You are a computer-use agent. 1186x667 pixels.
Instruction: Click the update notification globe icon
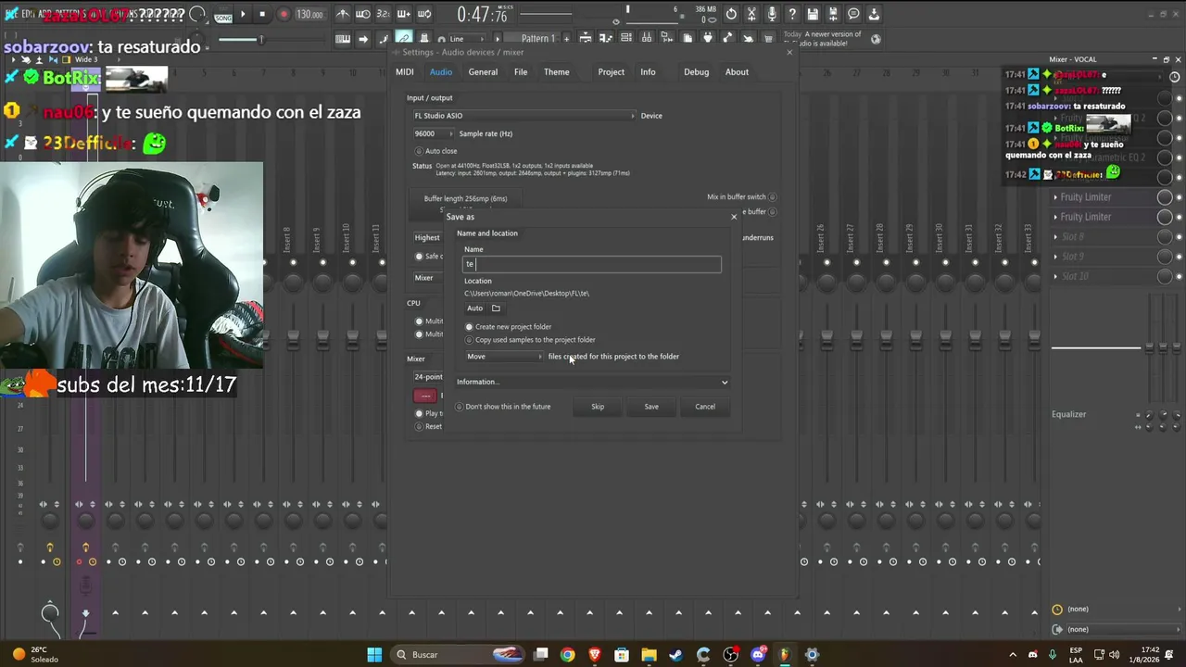click(x=876, y=39)
